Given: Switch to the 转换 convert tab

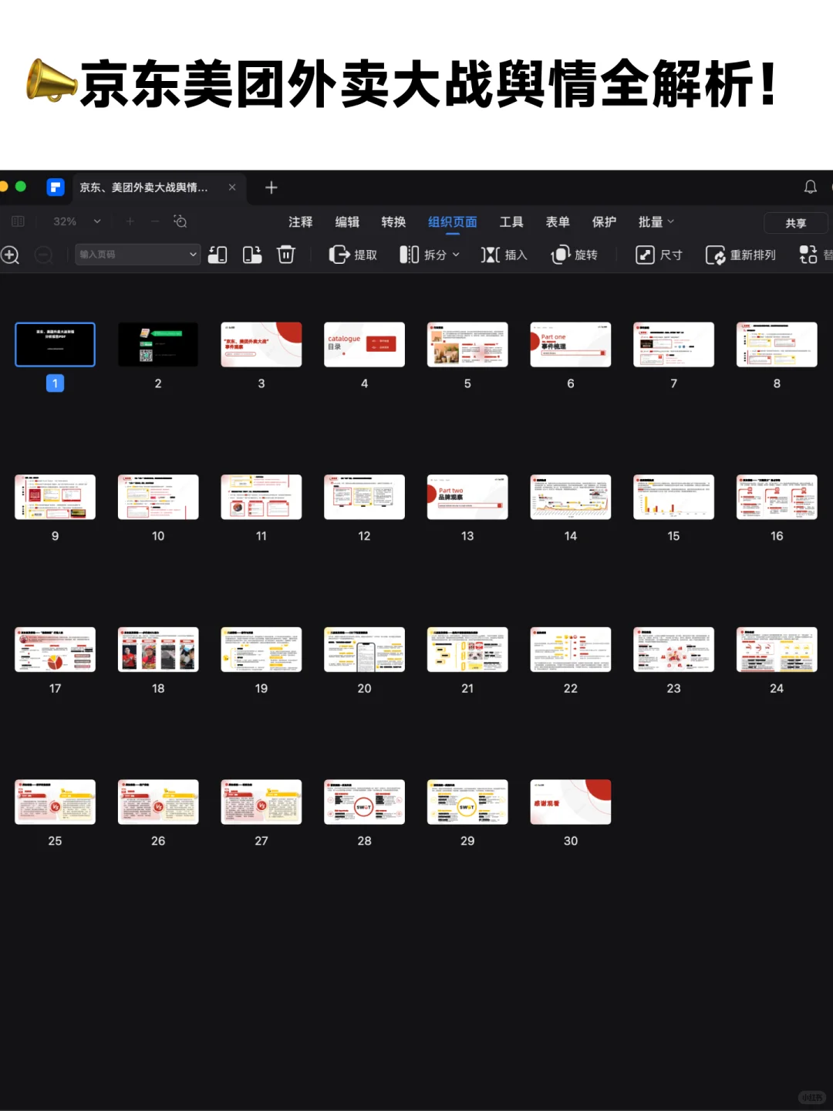Looking at the screenshot, I should click(x=393, y=221).
